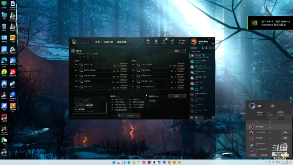This screenshot has width=293, height=165.
Task: Click the invite button in overlay's third player row
Action: [285, 138]
